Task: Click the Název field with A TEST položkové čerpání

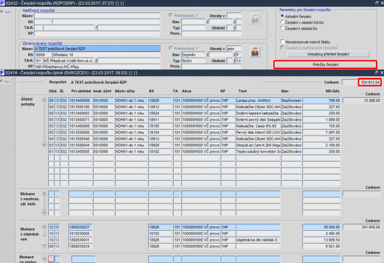Action: pyautogui.click(x=97, y=49)
